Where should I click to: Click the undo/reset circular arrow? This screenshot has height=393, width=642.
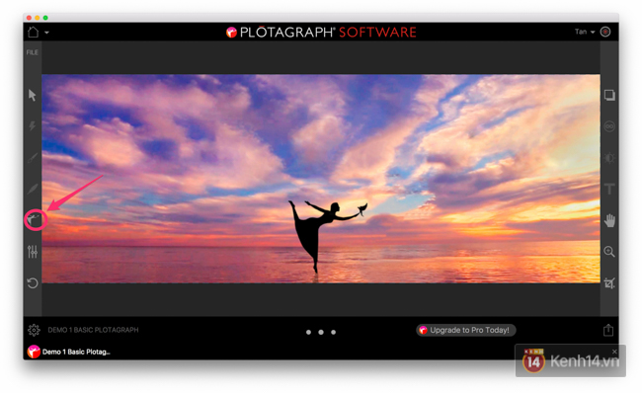[33, 282]
